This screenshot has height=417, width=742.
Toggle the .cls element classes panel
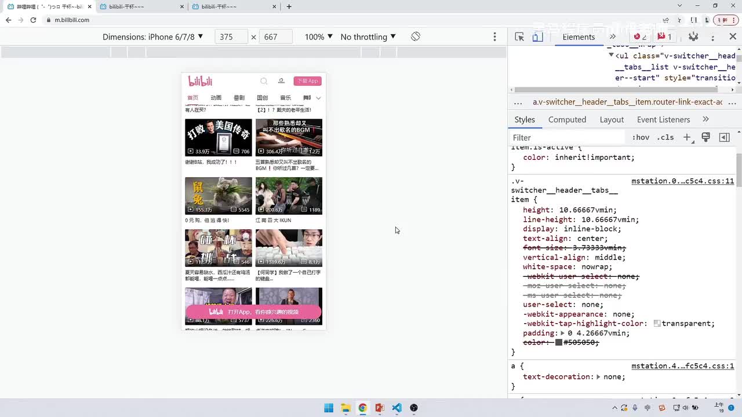[665, 137]
